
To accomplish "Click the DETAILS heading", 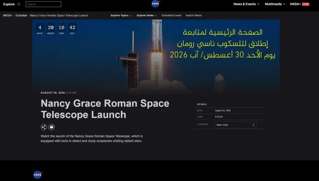I will click(x=202, y=104).
